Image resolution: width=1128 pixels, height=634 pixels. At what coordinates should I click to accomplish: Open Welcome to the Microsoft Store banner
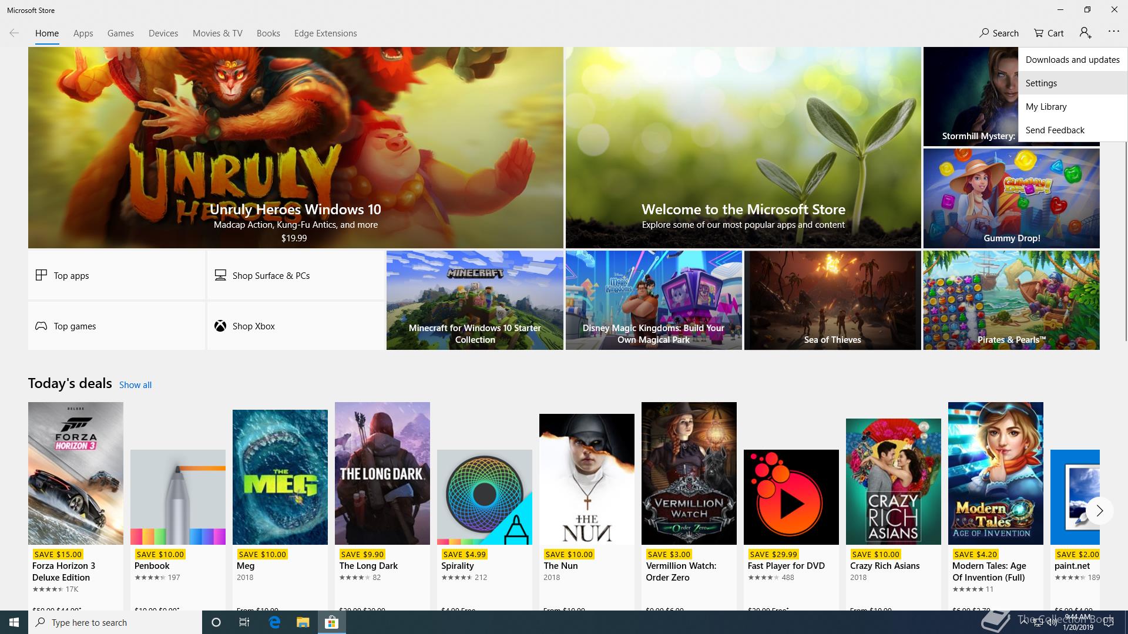[x=743, y=147]
